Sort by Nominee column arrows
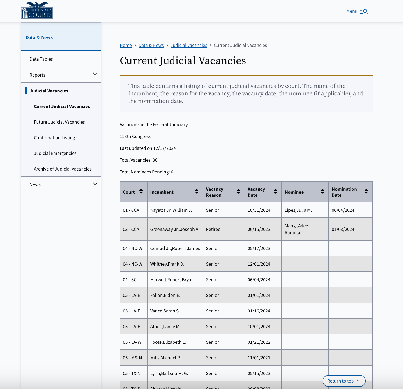Viewport: 403px width, 389px height. 323,192
